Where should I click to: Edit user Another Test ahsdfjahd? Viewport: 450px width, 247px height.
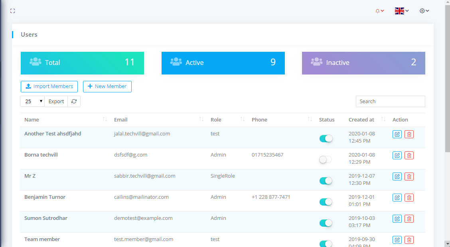397,134
